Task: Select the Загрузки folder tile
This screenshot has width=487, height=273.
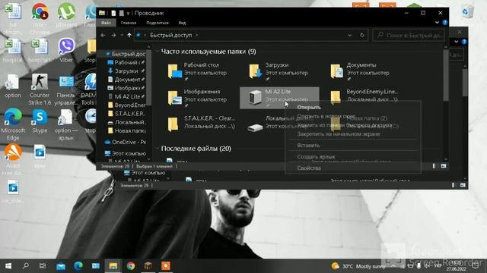Action: pos(279,71)
